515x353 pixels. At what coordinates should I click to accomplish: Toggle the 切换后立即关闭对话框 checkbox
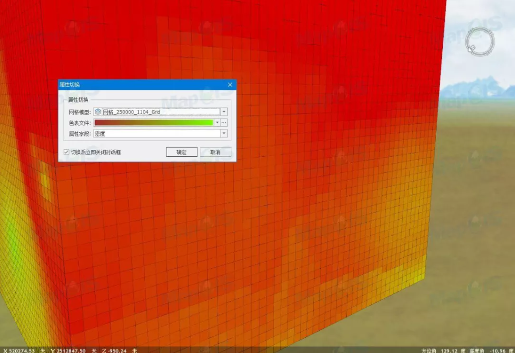click(67, 152)
